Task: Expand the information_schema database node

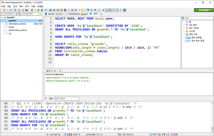Action: 4,24
